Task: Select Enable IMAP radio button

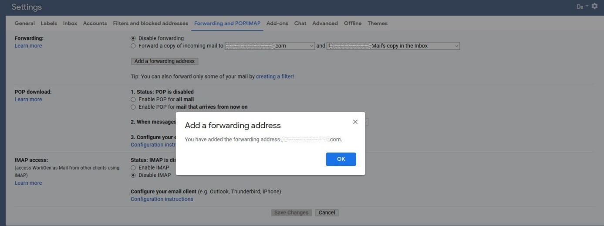Action: 134,168
